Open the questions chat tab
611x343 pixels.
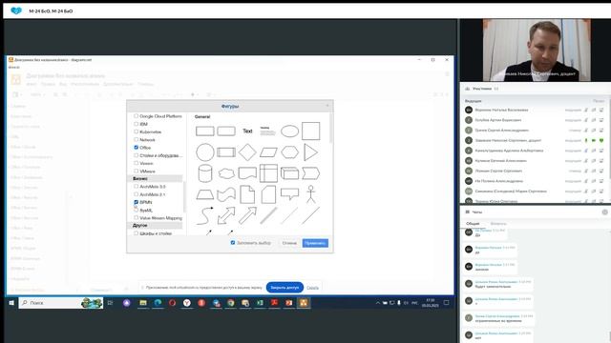point(498,224)
